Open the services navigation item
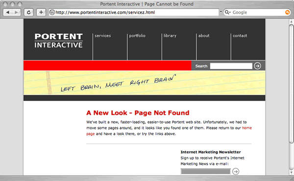The height and width of the screenshot is (181, 294). click(x=103, y=36)
